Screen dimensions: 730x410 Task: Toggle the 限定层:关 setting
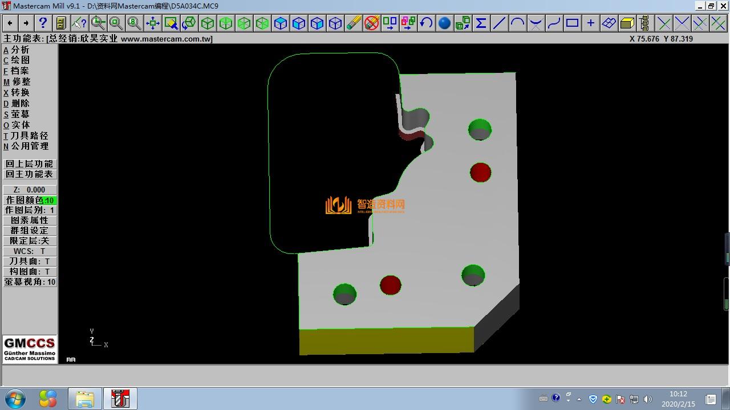click(30, 241)
